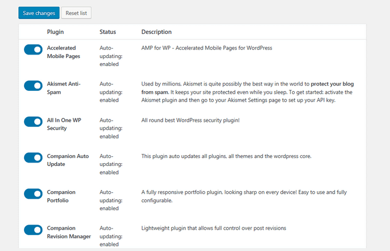Toggle off the Akismet Anti-Spam switch

(x=33, y=86)
